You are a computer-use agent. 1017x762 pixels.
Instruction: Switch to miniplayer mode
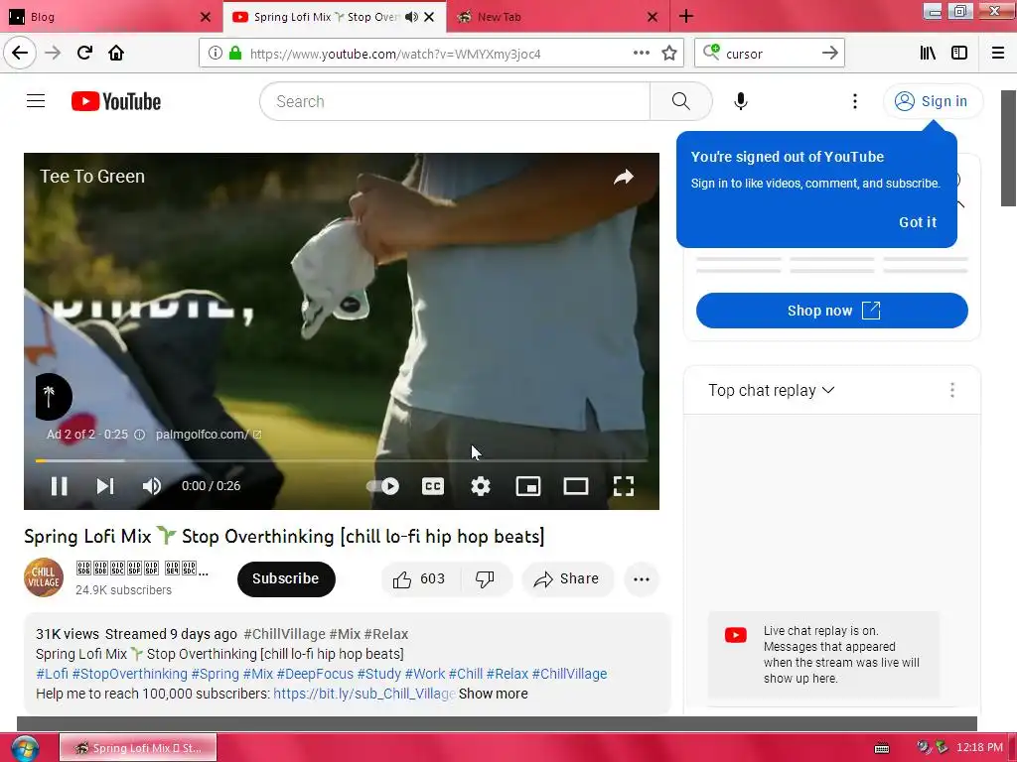coord(528,486)
